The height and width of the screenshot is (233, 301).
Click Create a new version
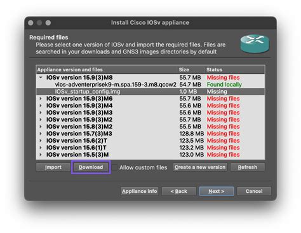pyautogui.click(x=200, y=167)
